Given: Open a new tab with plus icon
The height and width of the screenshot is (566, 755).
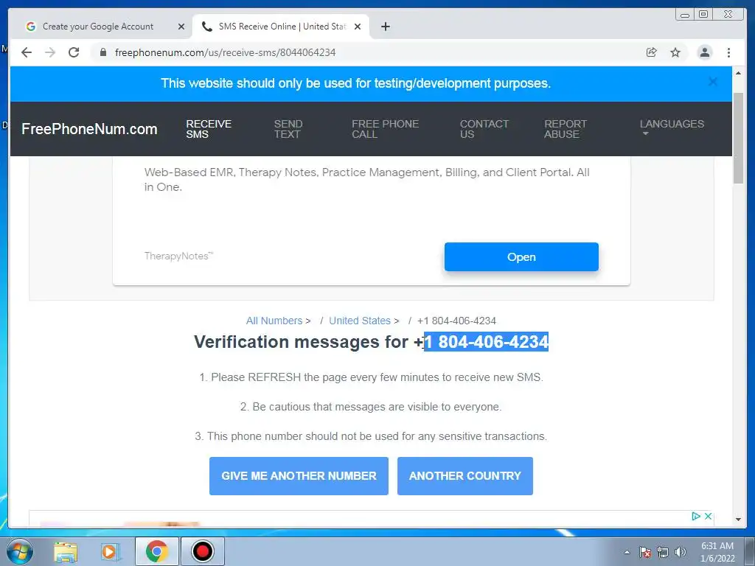Looking at the screenshot, I should click(x=385, y=27).
